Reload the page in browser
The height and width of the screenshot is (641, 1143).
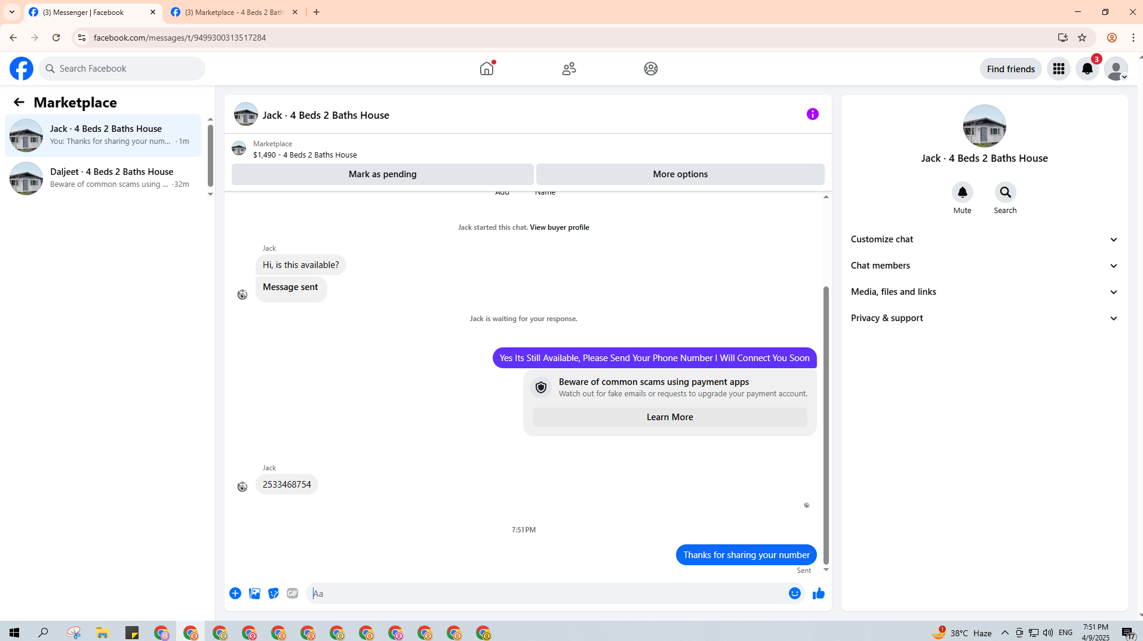56,38
